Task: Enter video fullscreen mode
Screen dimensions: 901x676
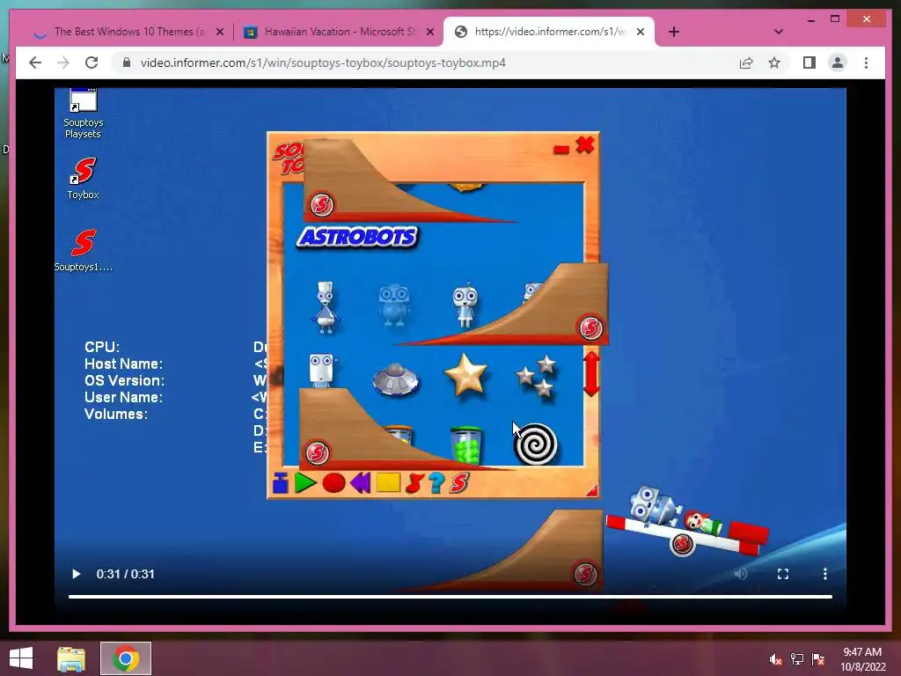Action: click(782, 574)
